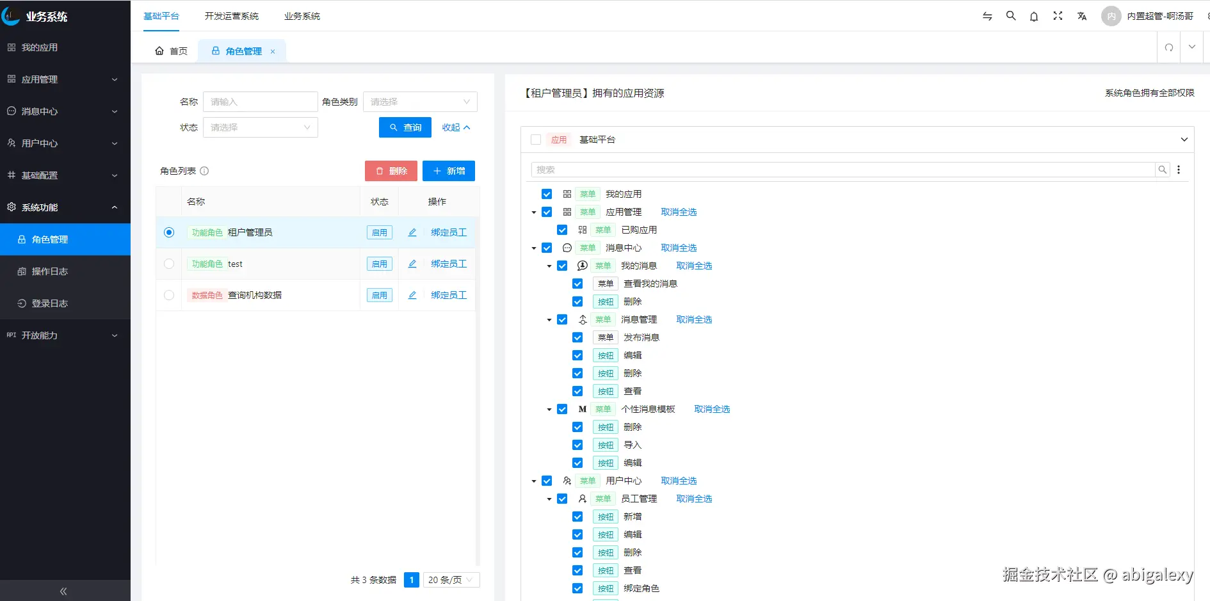This screenshot has height=601, width=1210.
Task: Collapse the 消息管理 tree node arrow
Action: point(549,320)
